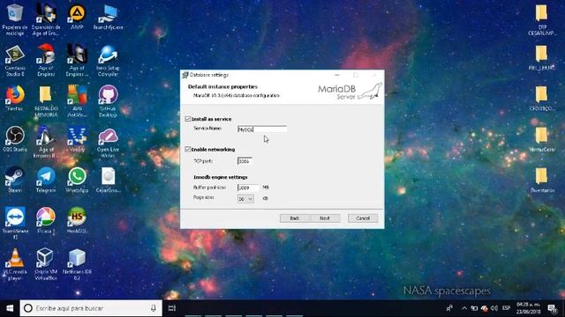565x317 pixels.
Task: Select the AIMP desktop shortcut
Action: pos(77,17)
